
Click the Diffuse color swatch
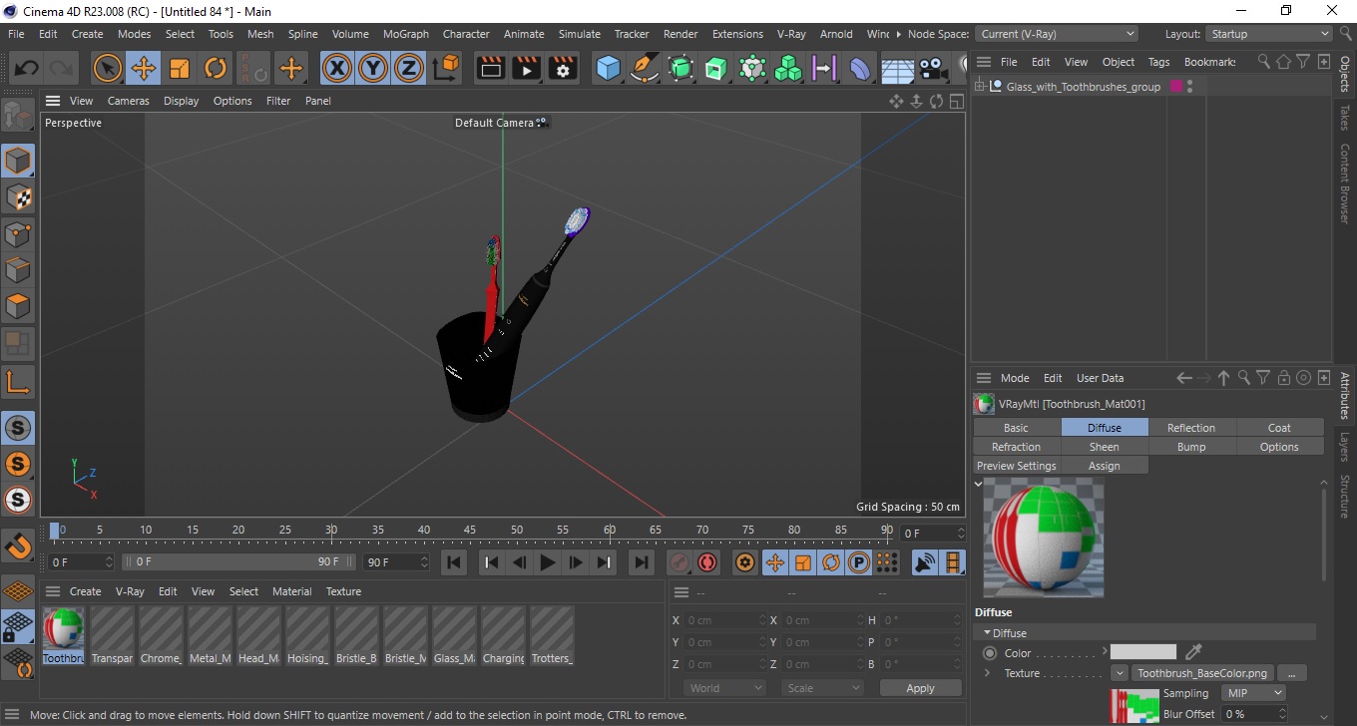[1143, 652]
